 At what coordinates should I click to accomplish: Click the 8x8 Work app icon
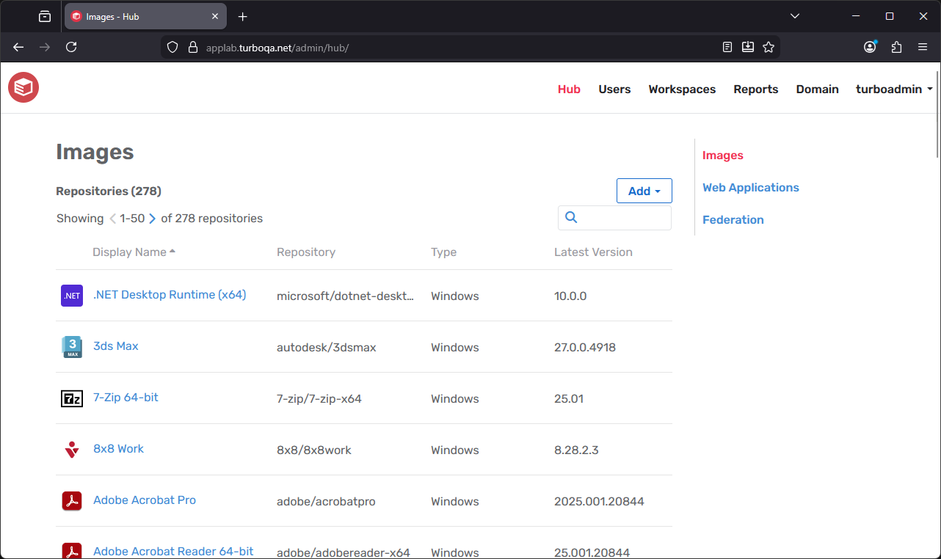click(71, 449)
